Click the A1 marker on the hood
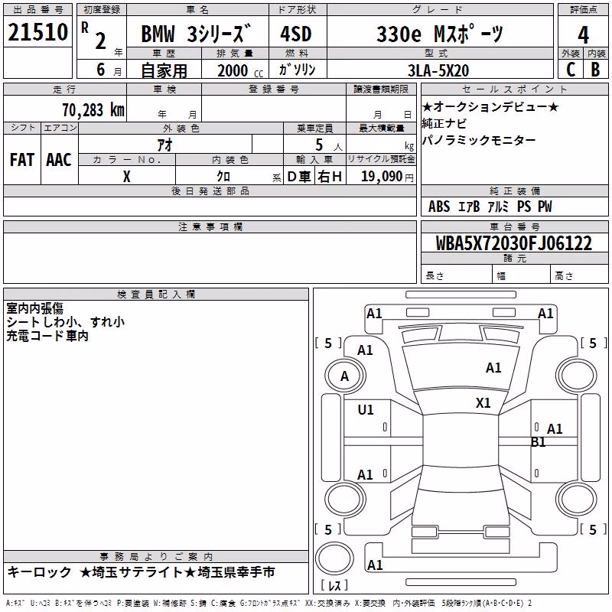 pyautogui.click(x=493, y=368)
